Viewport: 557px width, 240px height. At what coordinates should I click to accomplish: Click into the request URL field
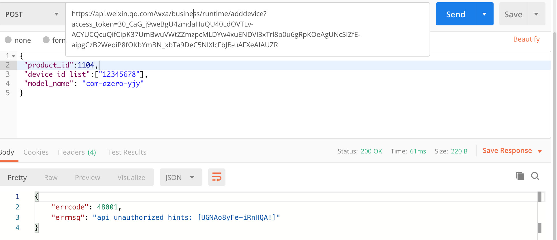tap(248, 29)
